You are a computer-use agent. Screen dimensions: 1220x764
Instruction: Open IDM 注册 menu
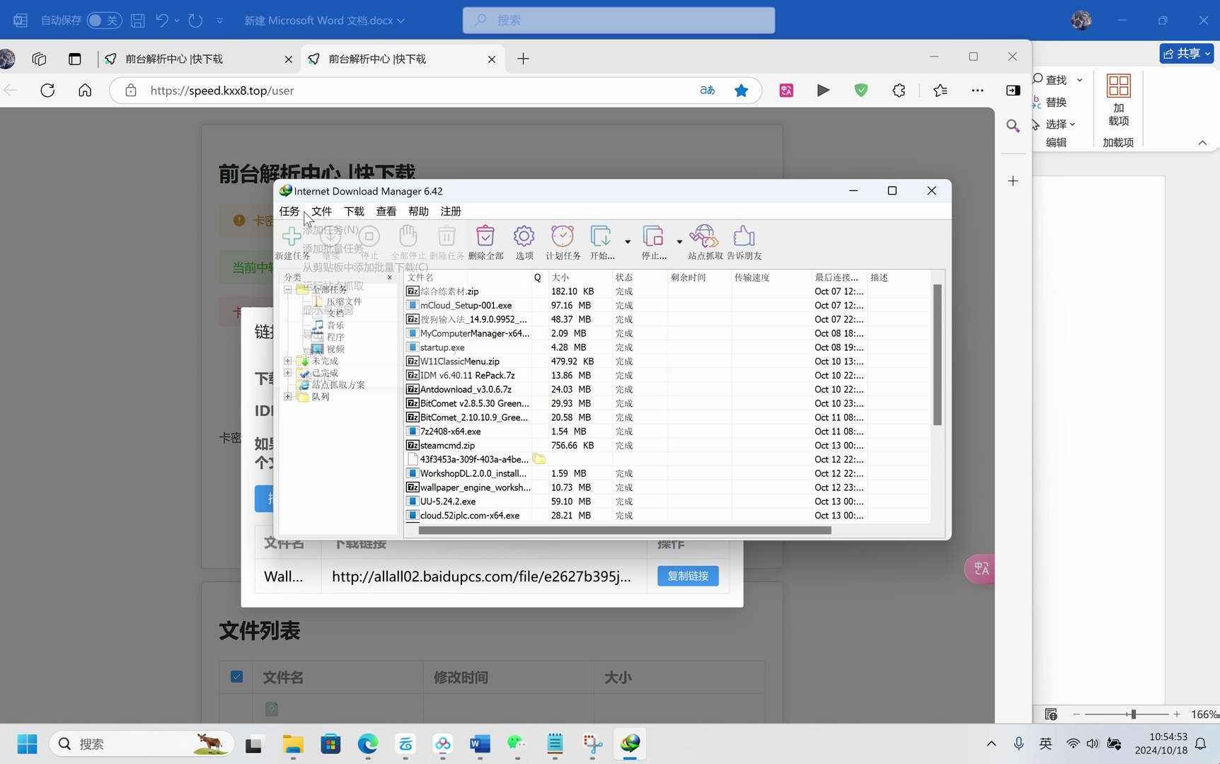[x=451, y=212]
